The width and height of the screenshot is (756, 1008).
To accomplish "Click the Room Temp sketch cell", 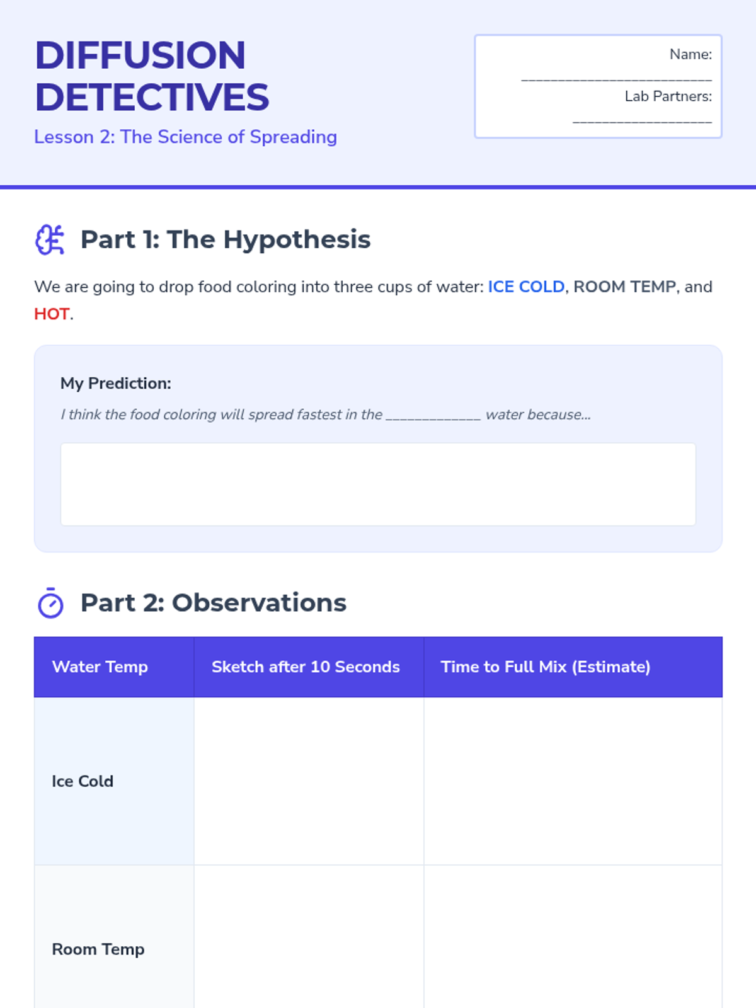I will pyautogui.click(x=309, y=937).
